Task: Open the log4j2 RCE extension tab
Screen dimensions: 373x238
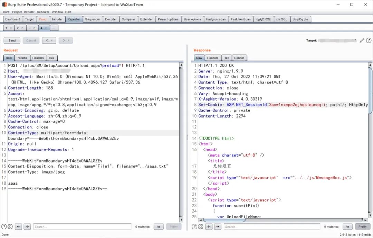Action: pos(263,19)
